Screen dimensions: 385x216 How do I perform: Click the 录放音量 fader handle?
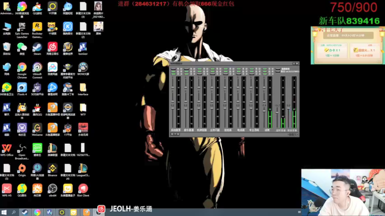tap(288, 108)
